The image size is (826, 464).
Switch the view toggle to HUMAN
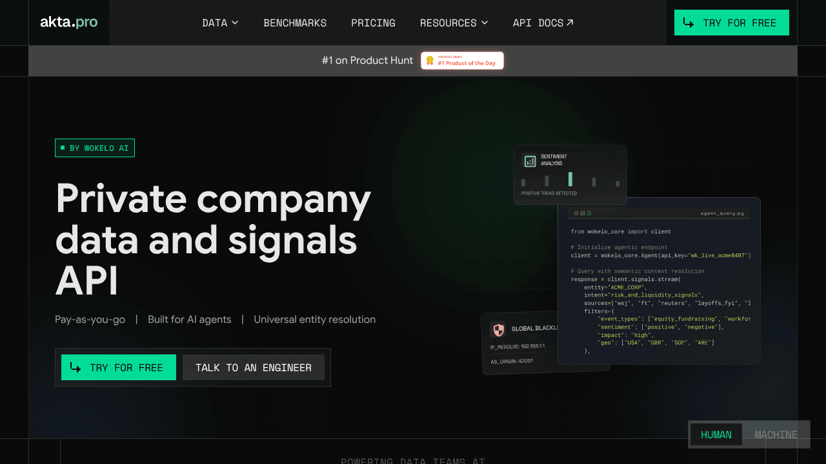pyautogui.click(x=716, y=434)
